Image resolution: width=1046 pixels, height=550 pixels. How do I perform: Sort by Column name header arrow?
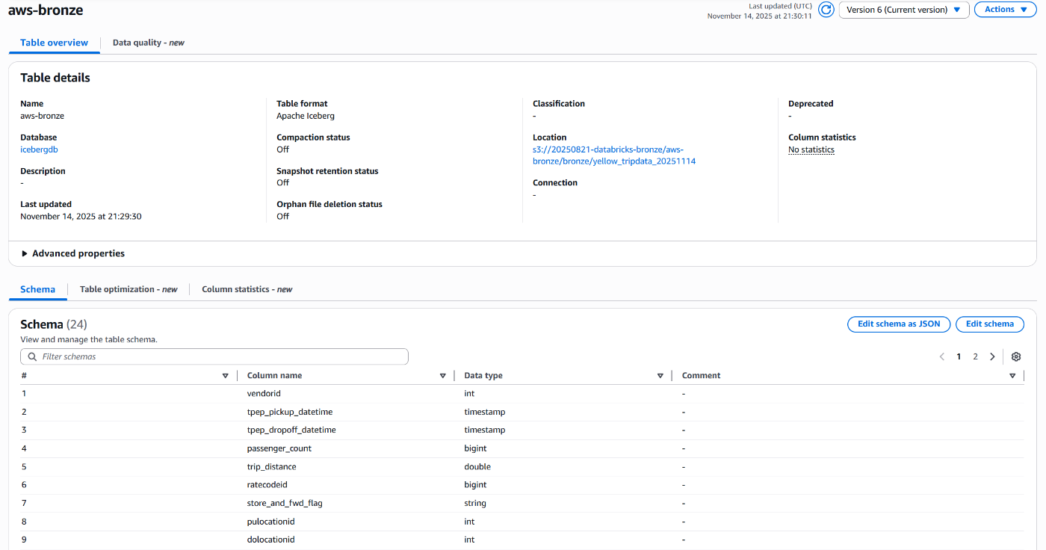443,376
